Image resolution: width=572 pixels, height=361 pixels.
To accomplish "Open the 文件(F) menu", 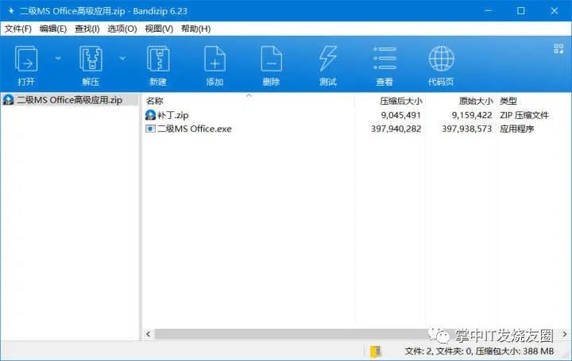I will click(x=17, y=29).
